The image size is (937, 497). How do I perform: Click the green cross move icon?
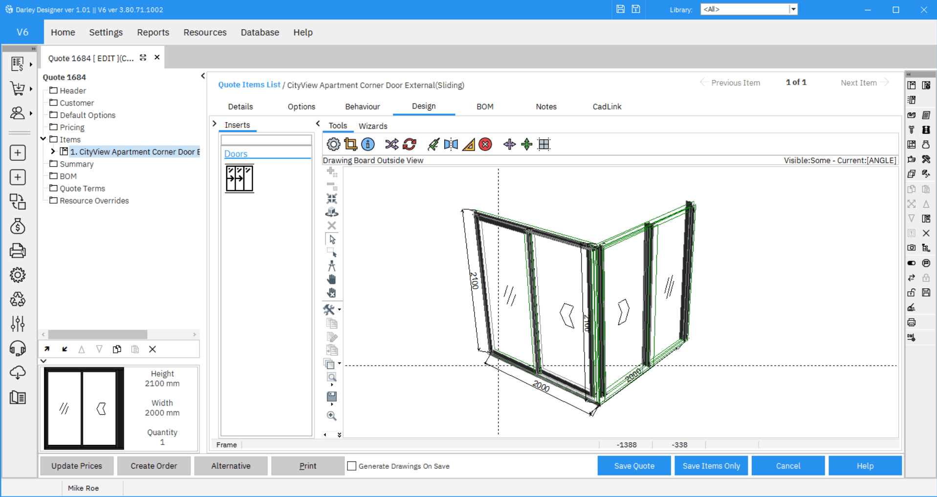click(x=527, y=144)
